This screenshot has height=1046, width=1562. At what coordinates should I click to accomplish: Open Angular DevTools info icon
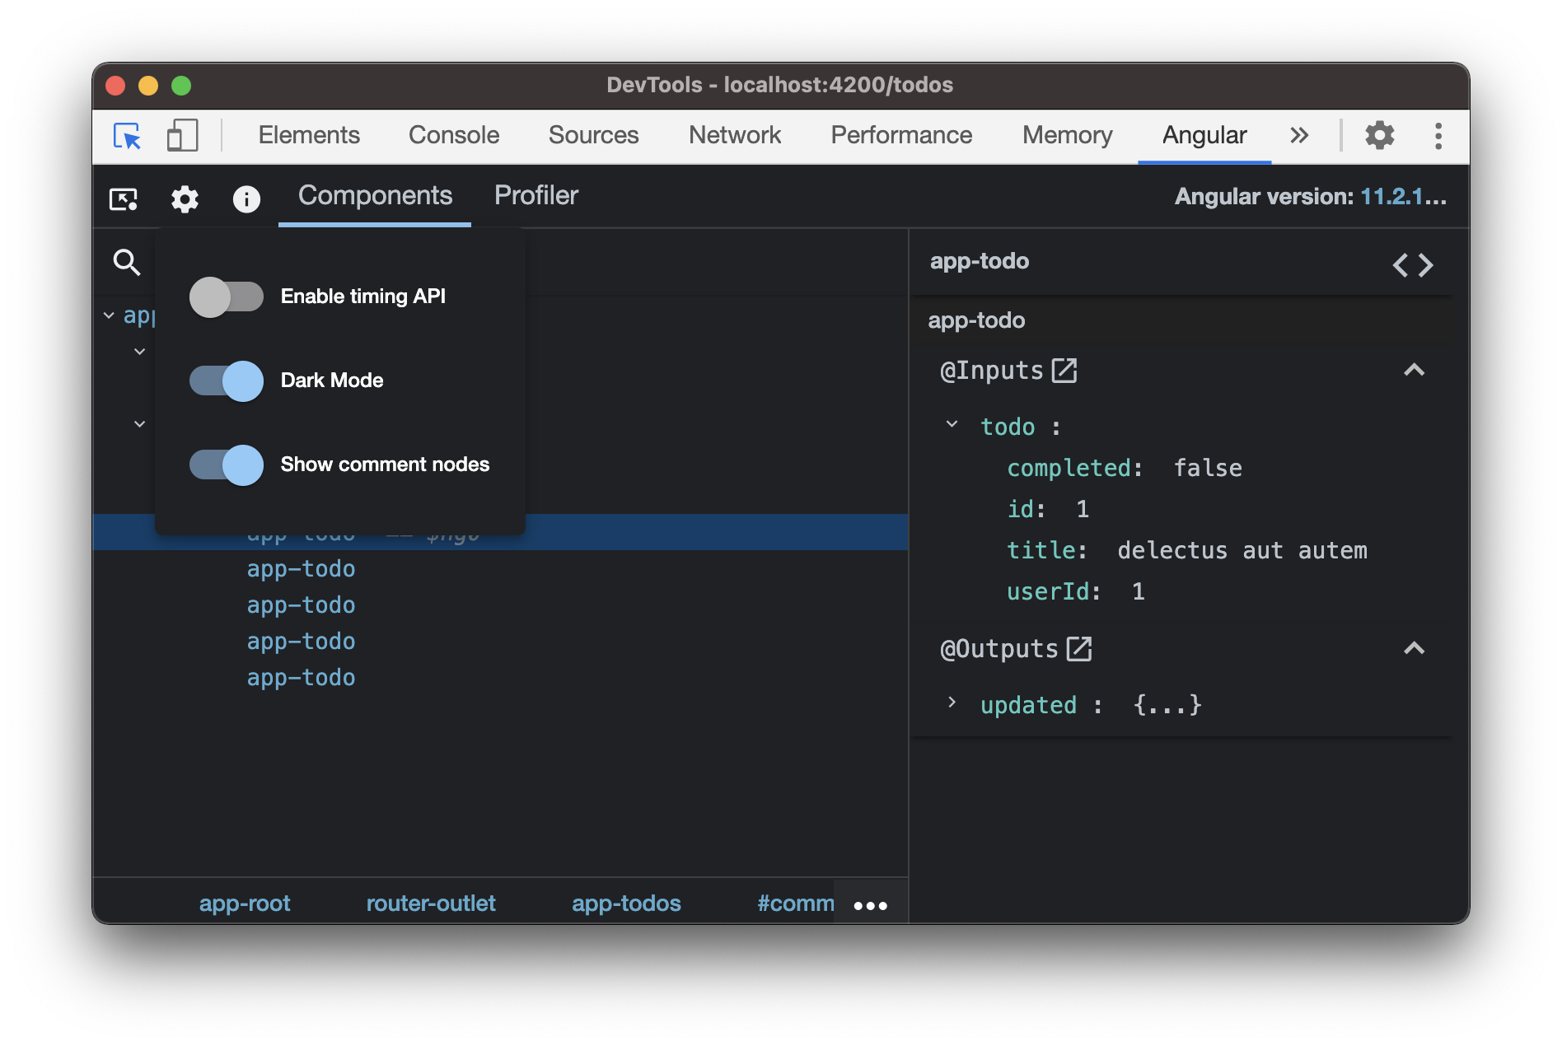(246, 198)
